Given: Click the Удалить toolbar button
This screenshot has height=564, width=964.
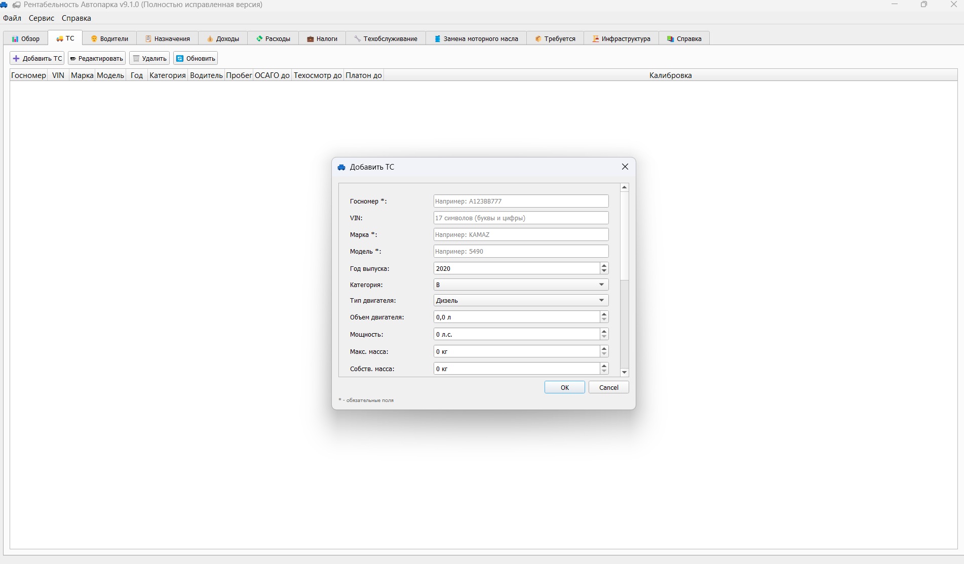Looking at the screenshot, I should 149,58.
